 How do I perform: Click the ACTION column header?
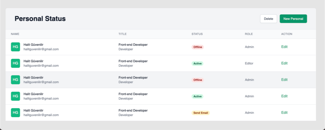pyautogui.click(x=287, y=34)
